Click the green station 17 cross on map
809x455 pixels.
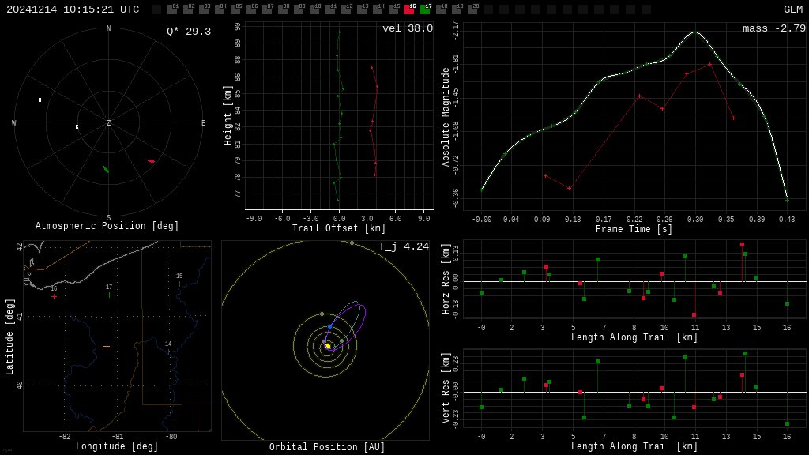(x=109, y=295)
